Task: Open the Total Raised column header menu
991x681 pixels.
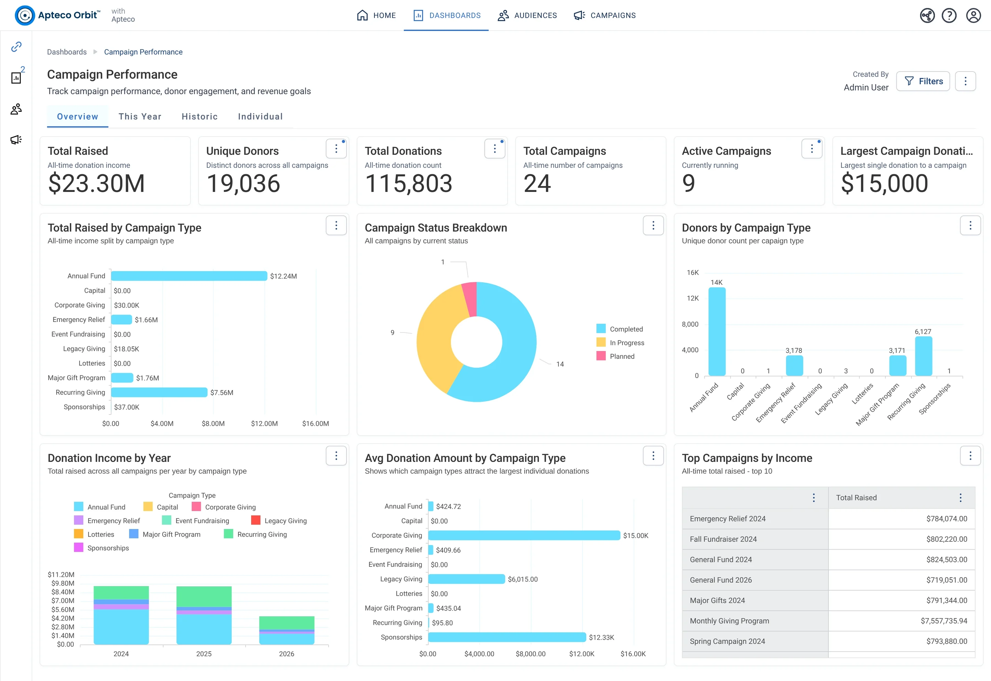Action: (x=961, y=498)
